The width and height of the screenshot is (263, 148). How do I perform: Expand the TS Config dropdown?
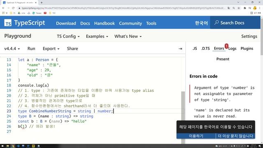(68, 36)
